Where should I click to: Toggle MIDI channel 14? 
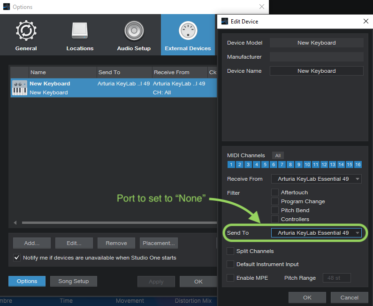(341, 165)
